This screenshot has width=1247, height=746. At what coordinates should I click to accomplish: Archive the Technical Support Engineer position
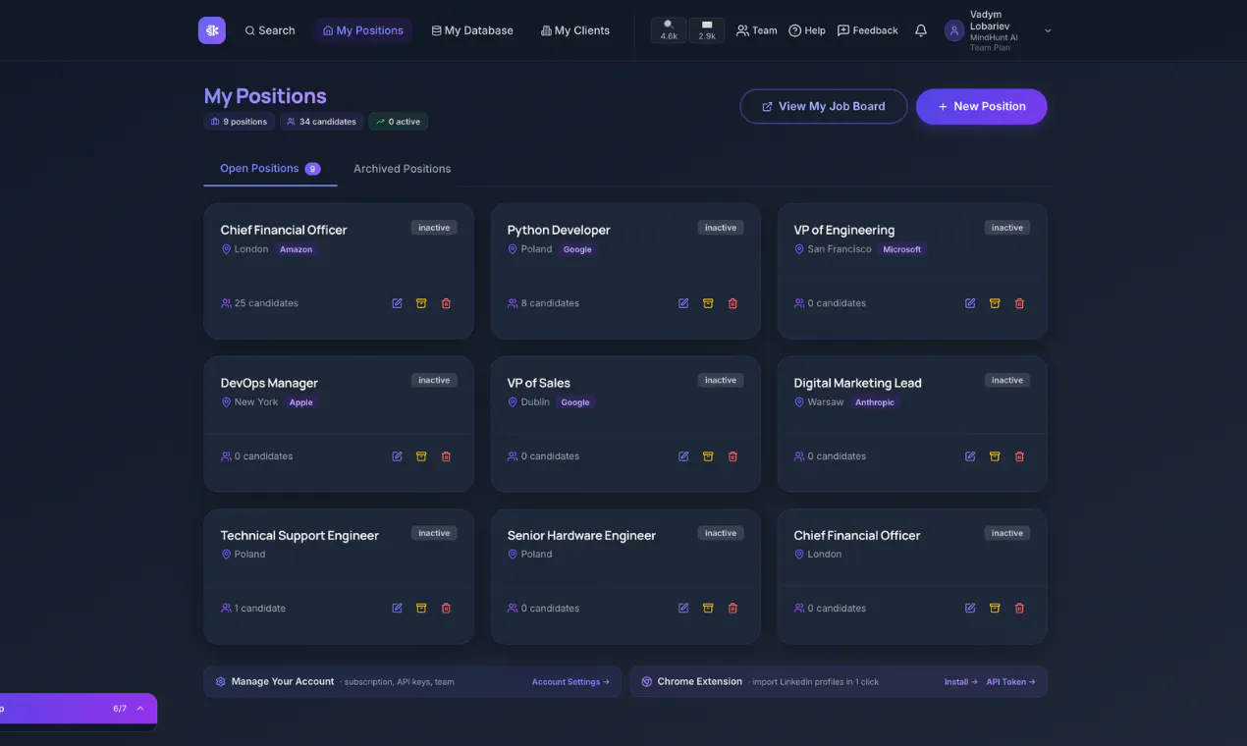[421, 609]
